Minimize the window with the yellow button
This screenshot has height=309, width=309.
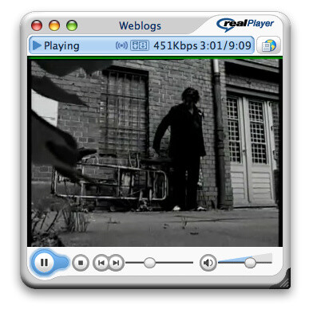54,25
